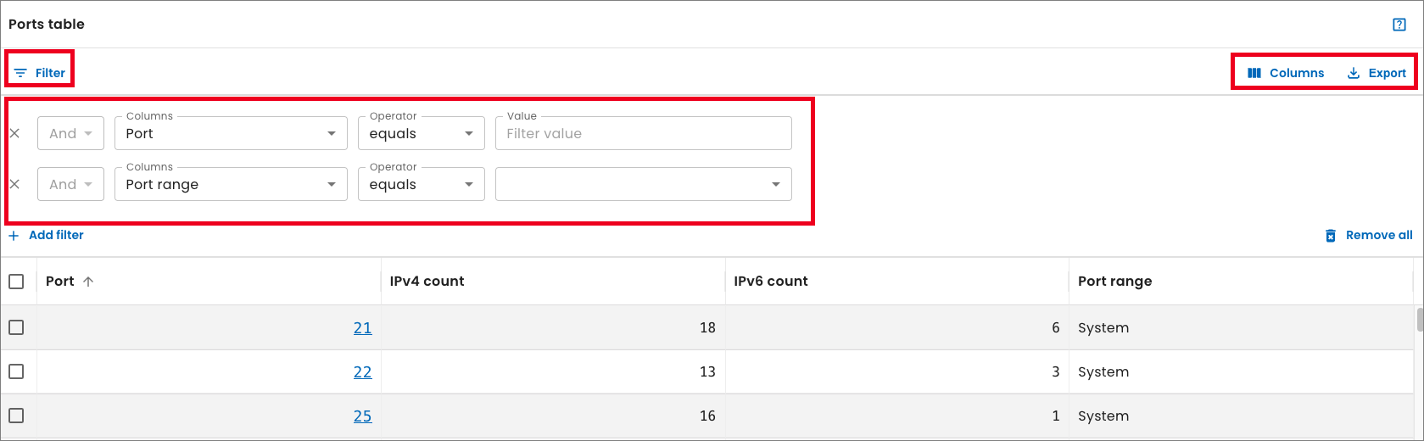Screen dimensions: 1424x441
Task: Click IPv4 count 16 cell
Action: (x=553, y=416)
